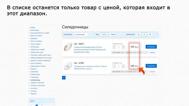Open the «Подносы» category

pyautogui.click(x=33, y=69)
